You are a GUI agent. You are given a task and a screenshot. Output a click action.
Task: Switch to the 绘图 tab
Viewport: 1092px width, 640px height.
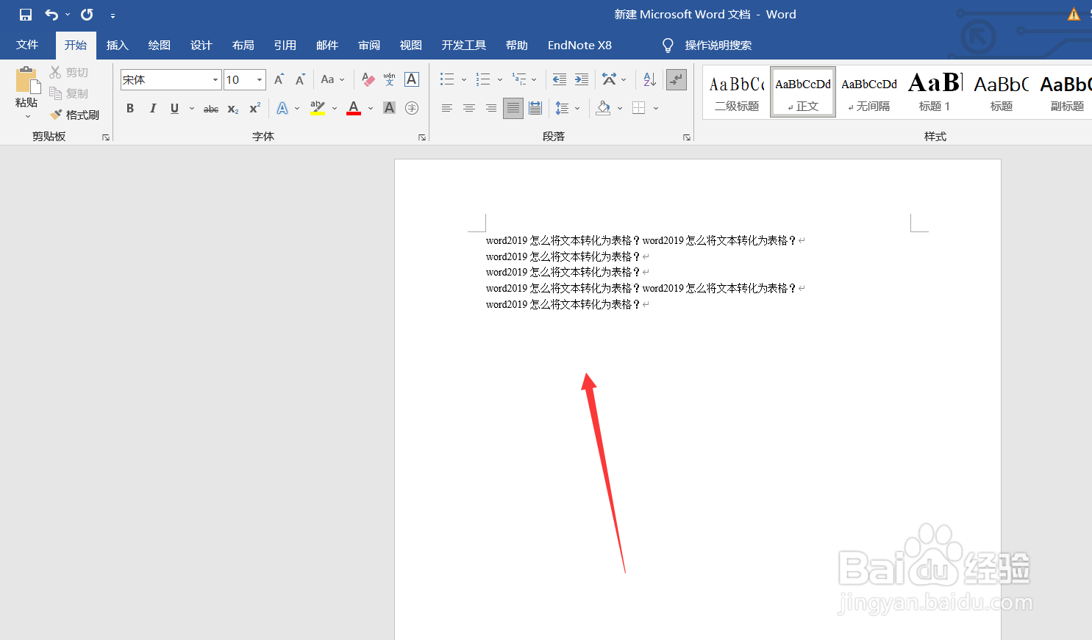[160, 45]
